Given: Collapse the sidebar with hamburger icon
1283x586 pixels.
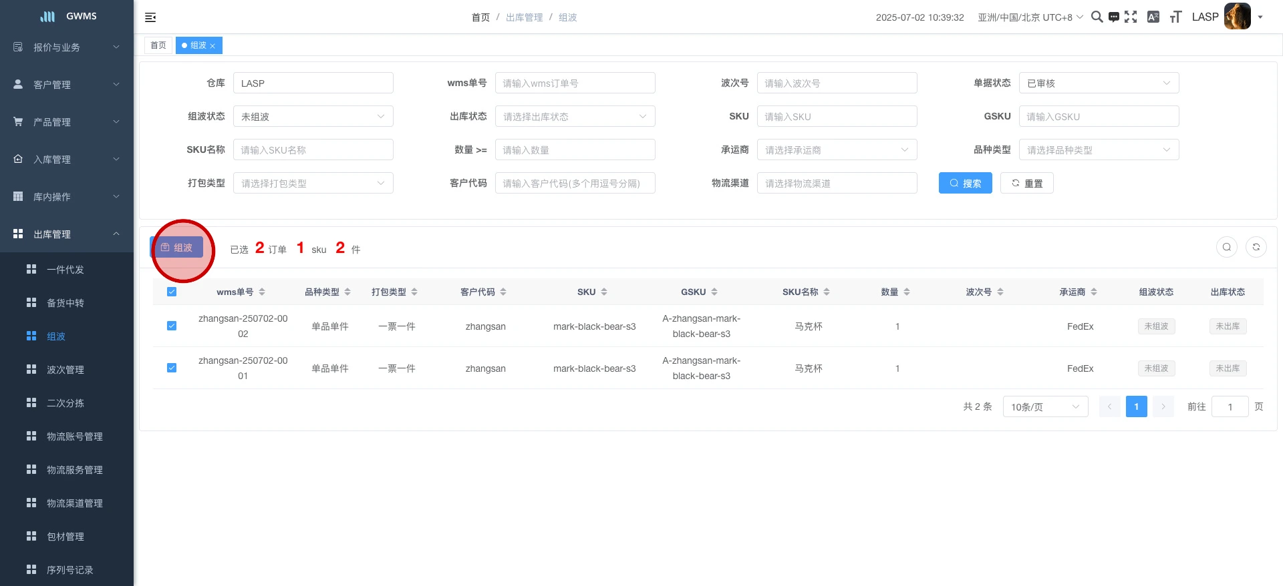Looking at the screenshot, I should pyautogui.click(x=150, y=17).
